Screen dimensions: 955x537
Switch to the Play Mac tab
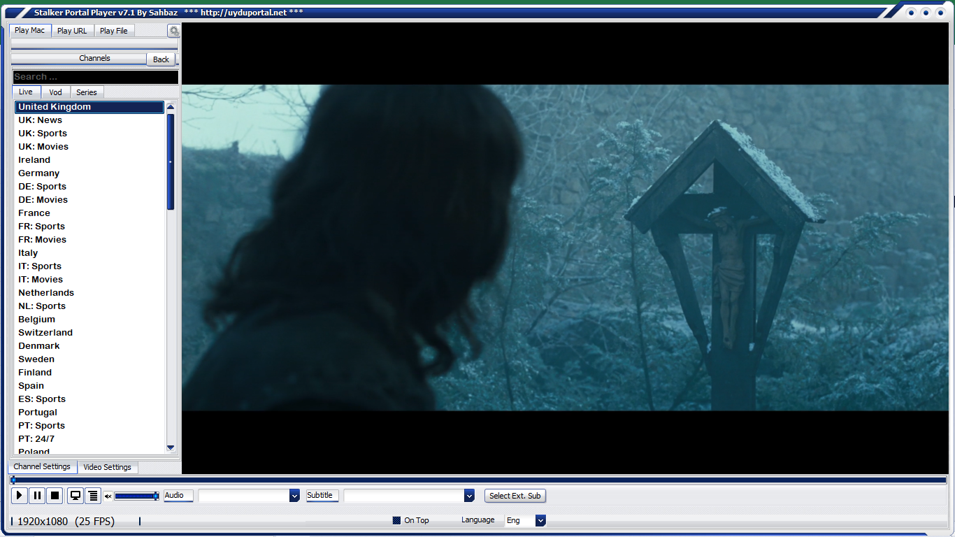pos(30,30)
